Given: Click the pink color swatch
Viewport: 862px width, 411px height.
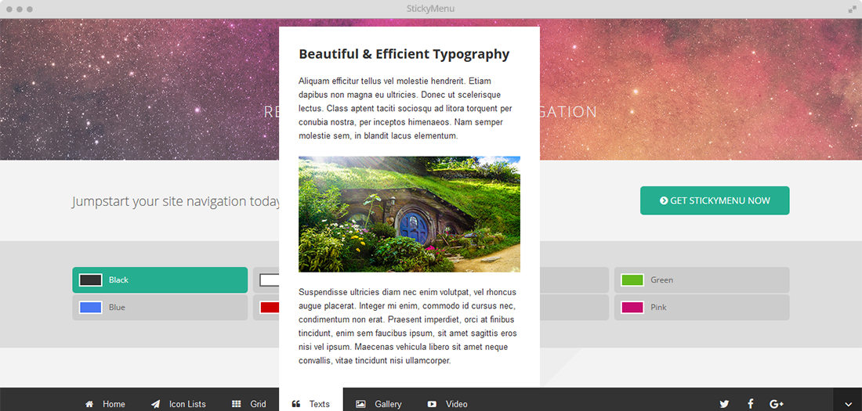Looking at the screenshot, I should point(632,307).
